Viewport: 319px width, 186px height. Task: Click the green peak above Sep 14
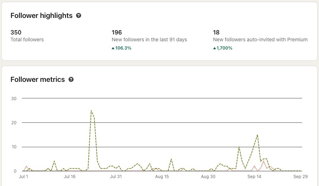point(257,135)
